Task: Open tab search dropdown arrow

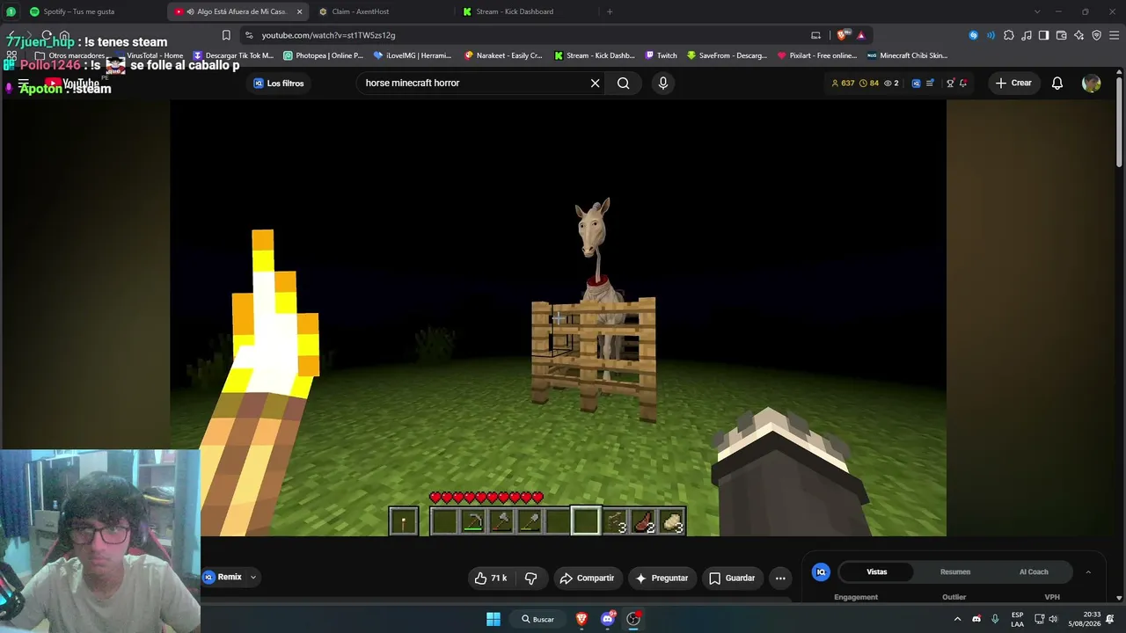Action: [1037, 11]
